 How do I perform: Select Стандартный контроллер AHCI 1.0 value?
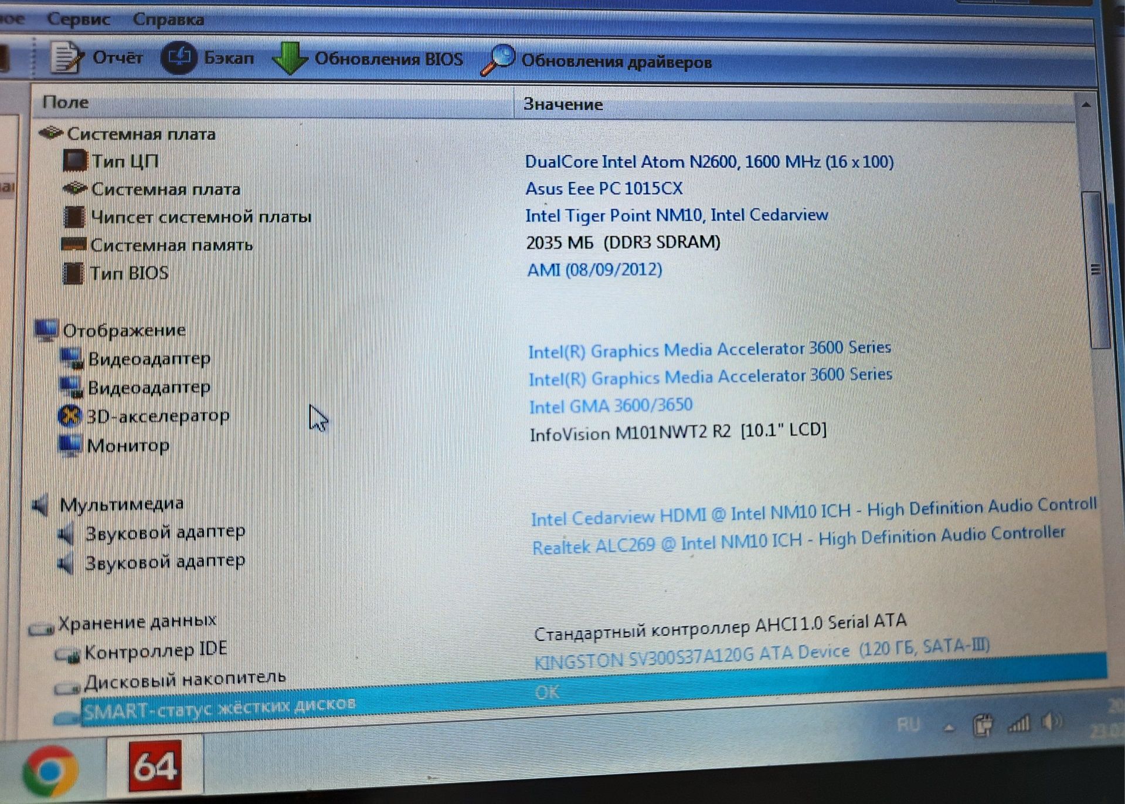click(x=720, y=627)
